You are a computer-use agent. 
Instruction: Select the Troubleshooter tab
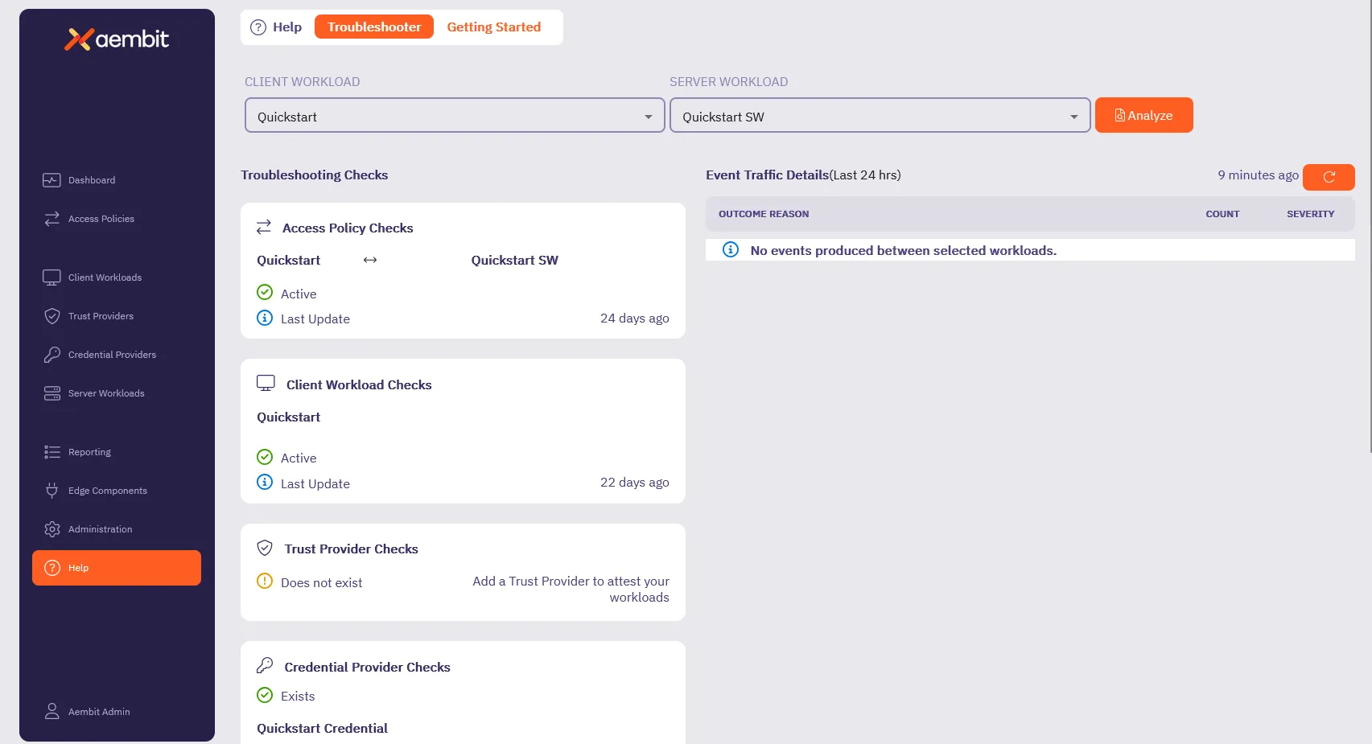(x=373, y=26)
